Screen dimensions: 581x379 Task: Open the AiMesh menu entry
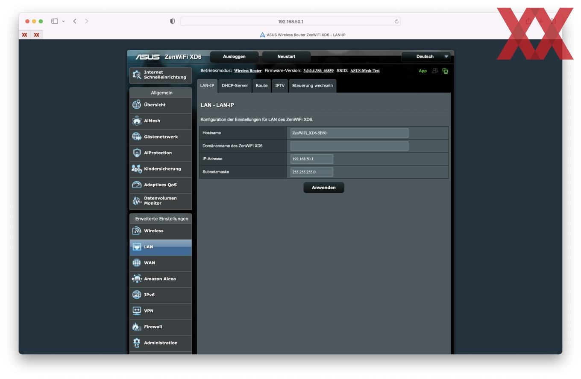click(161, 121)
